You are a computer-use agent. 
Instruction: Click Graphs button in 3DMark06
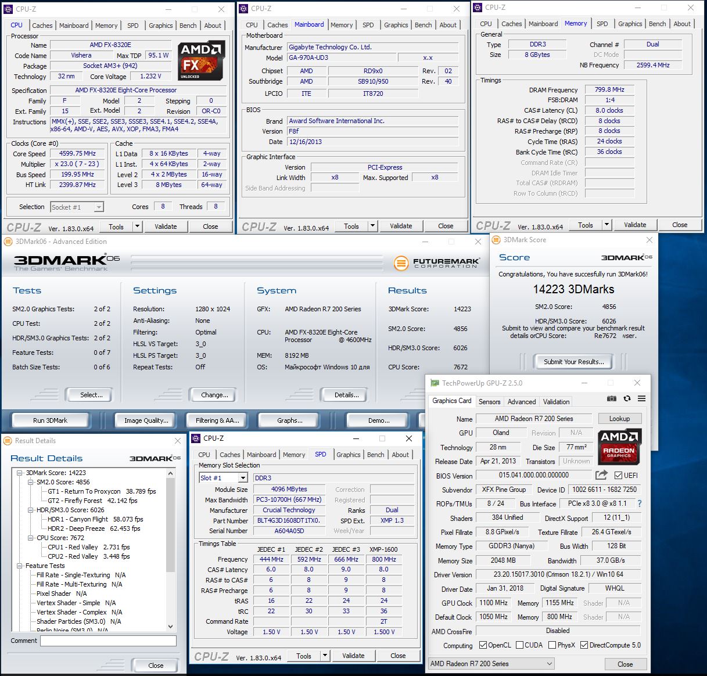click(290, 420)
